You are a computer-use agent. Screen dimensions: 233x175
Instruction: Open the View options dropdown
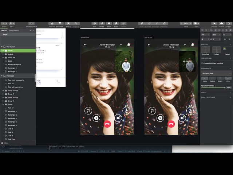pyautogui.click(x=196, y=23)
